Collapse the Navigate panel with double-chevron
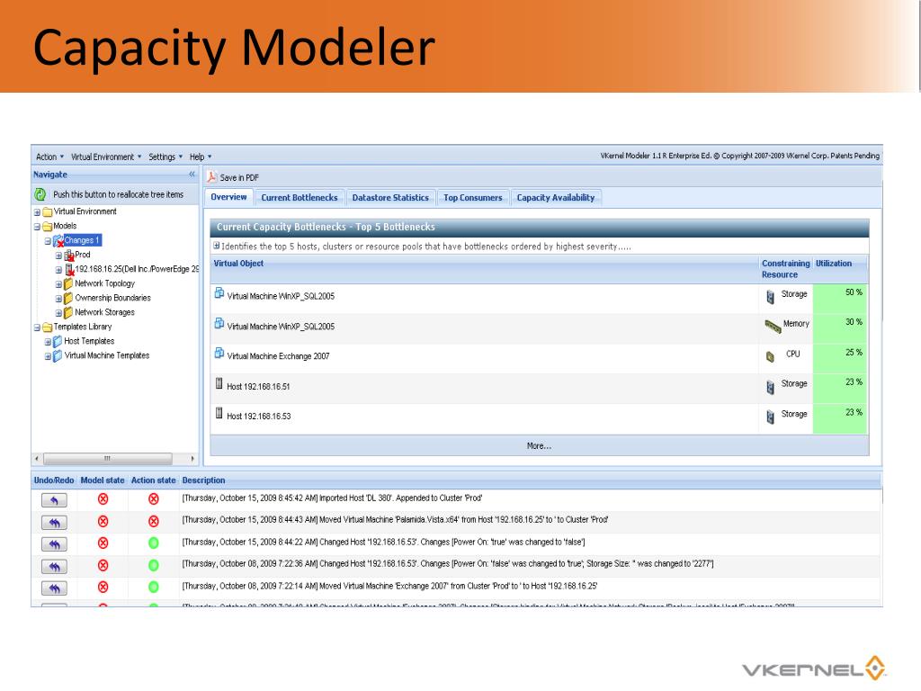This screenshot has width=921, height=691. point(192,174)
